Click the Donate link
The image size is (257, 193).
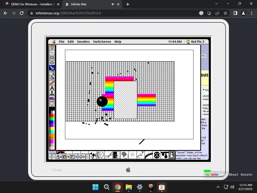click(x=246, y=175)
